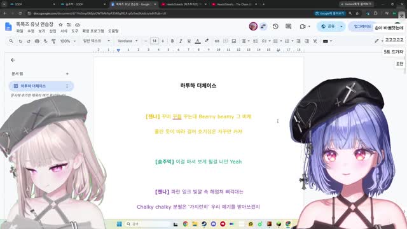Viewport: 407px width, 229px height.
Task: Check the cloud save status icon
Action: (x=78, y=25)
